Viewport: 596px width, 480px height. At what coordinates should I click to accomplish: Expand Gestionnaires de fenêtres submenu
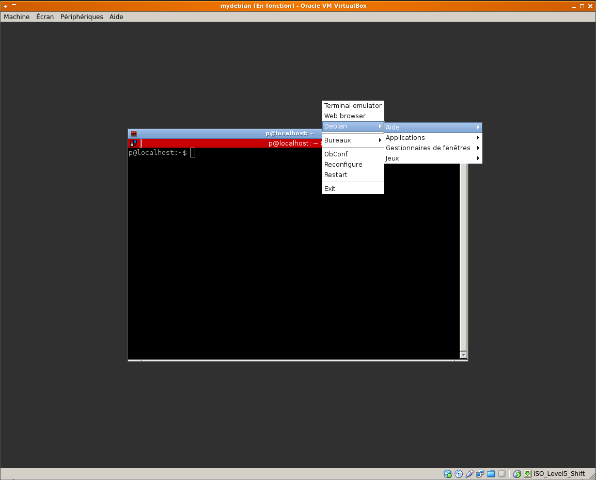tap(433, 148)
